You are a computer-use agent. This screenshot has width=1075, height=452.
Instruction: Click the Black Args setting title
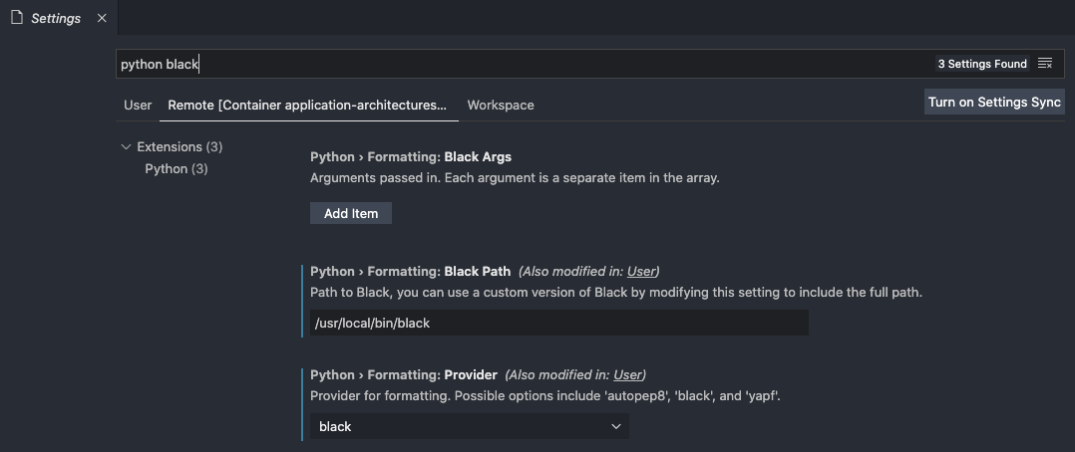410,156
